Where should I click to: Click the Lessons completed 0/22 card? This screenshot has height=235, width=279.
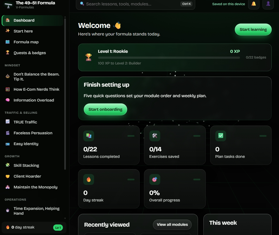(109, 145)
